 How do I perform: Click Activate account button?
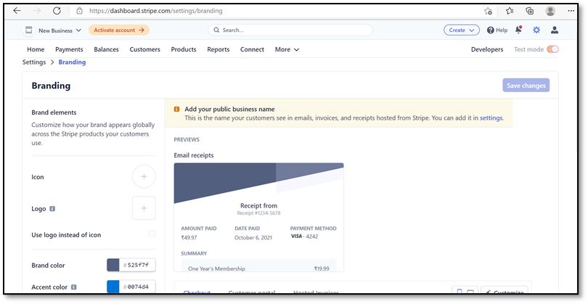[119, 30]
